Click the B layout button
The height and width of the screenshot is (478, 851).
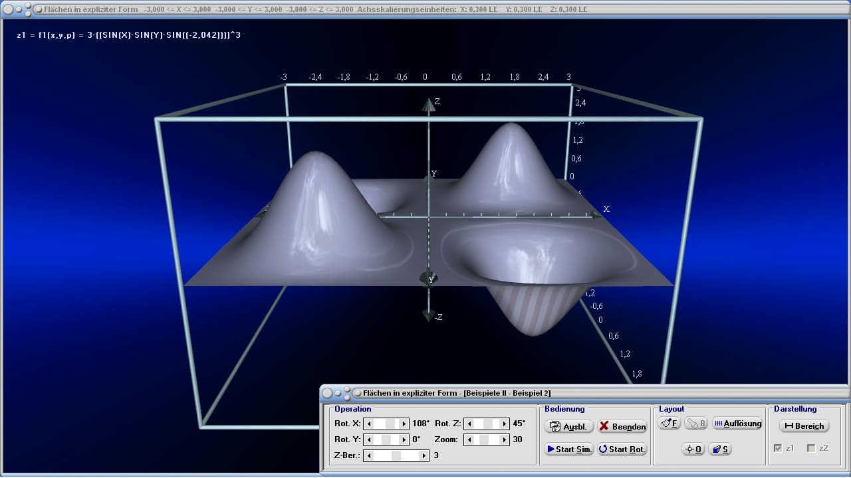coord(696,424)
